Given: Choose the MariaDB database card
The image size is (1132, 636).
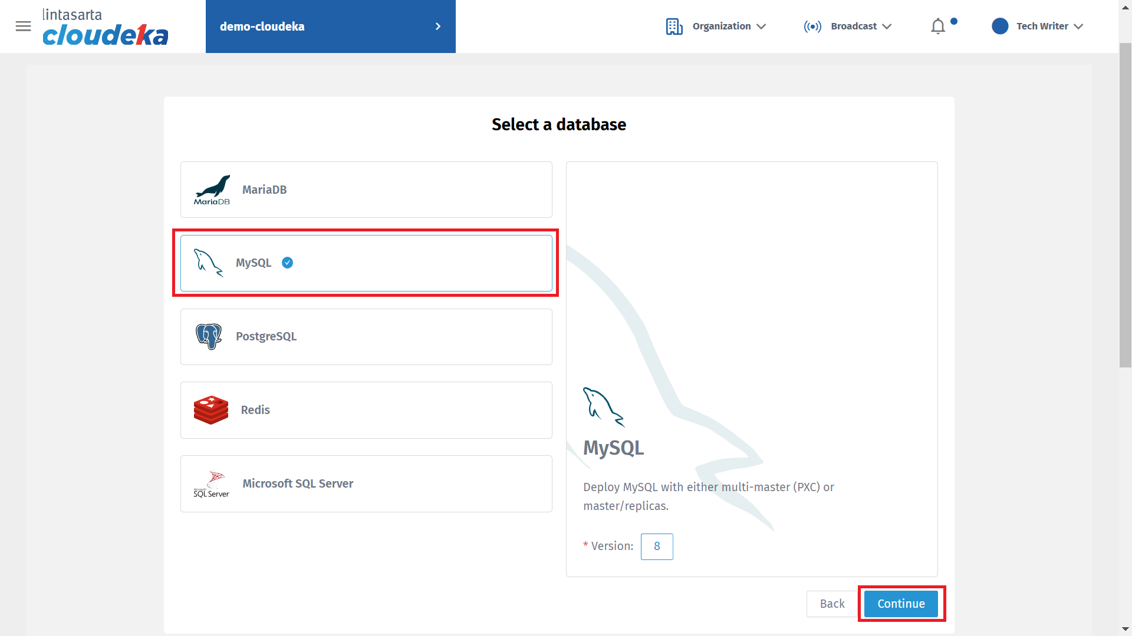Looking at the screenshot, I should pos(366,190).
